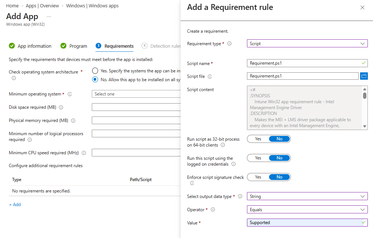Open the Minimum operating system dropdown
Image resolution: width=373 pixels, height=238 pixels.
tap(136, 94)
